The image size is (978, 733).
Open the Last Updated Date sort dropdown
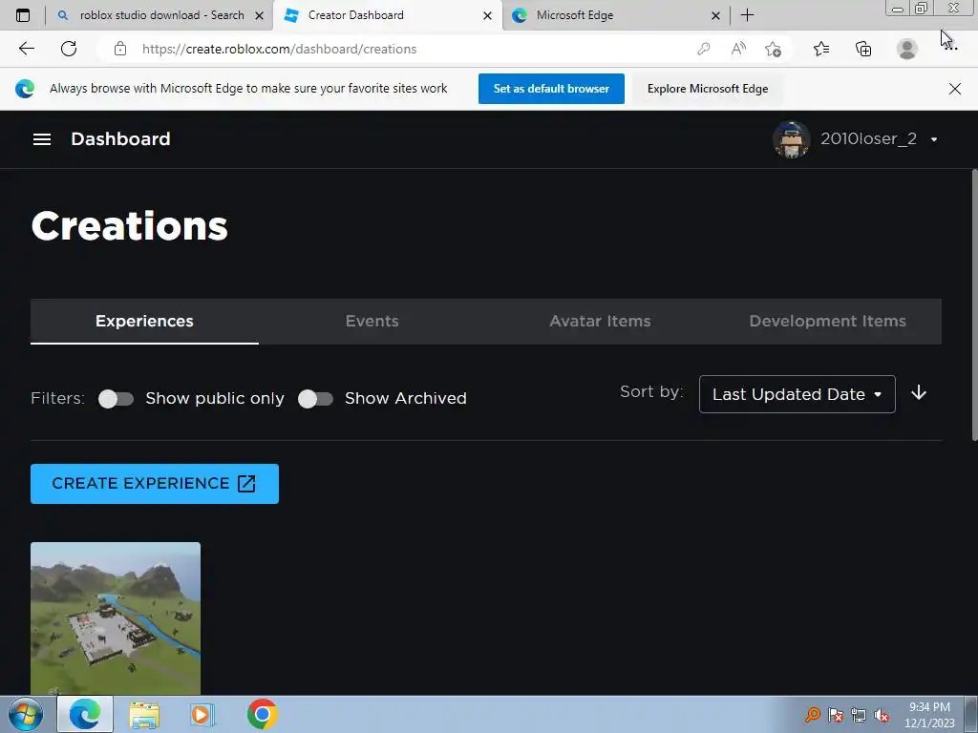click(x=797, y=394)
